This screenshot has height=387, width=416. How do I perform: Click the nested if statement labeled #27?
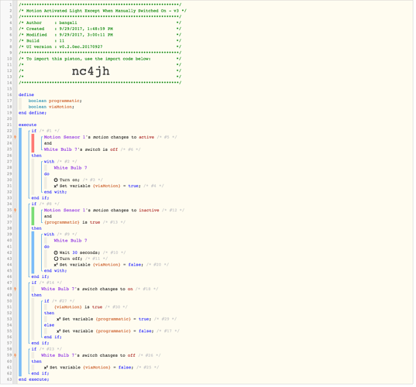(60, 301)
